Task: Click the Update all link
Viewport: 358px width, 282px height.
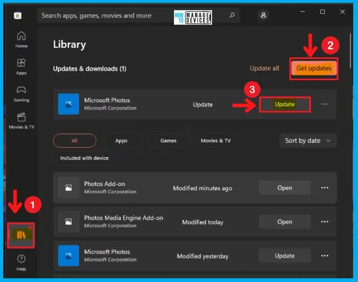Action: (x=265, y=69)
